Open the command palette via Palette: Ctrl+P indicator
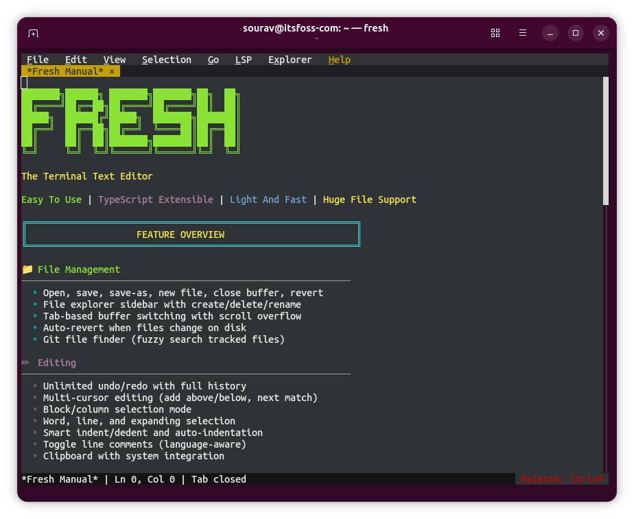This screenshot has height=519, width=634. pyautogui.click(x=562, y=479)
